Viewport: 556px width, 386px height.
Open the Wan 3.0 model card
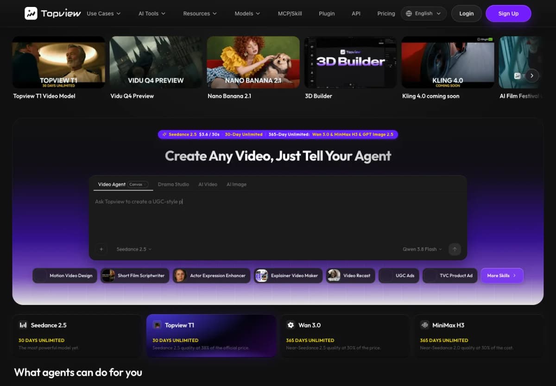point(345,336)
